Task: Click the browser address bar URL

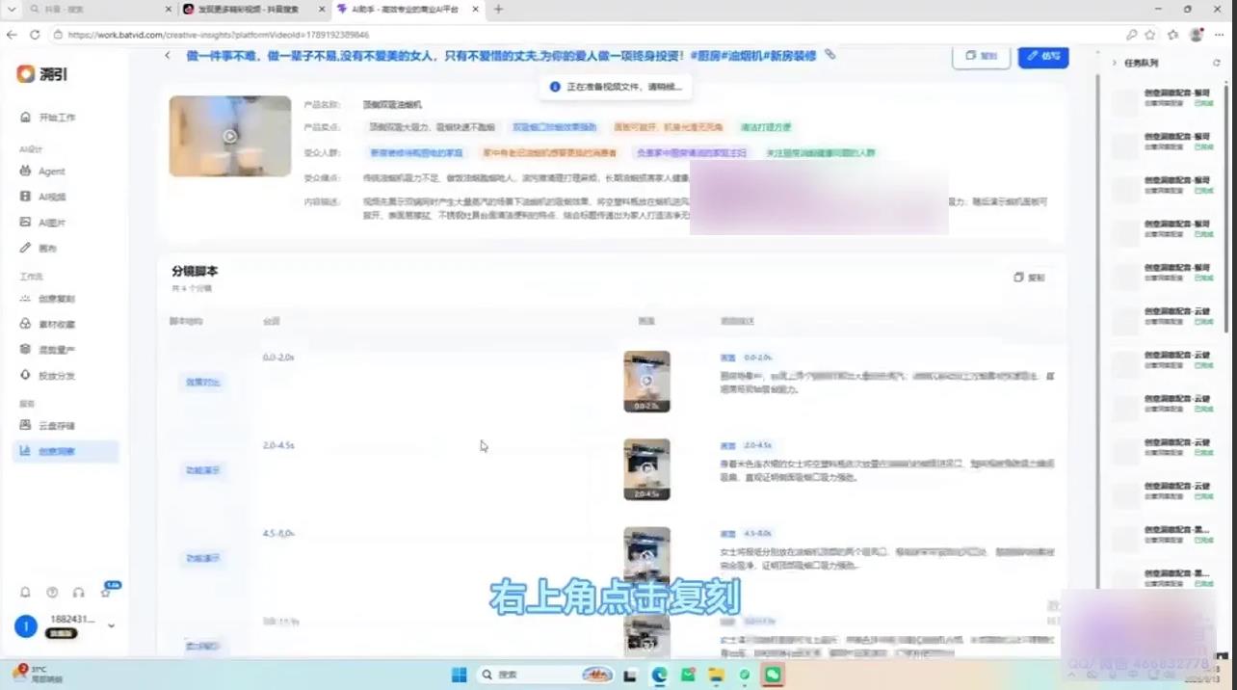Action: point(219,34)
